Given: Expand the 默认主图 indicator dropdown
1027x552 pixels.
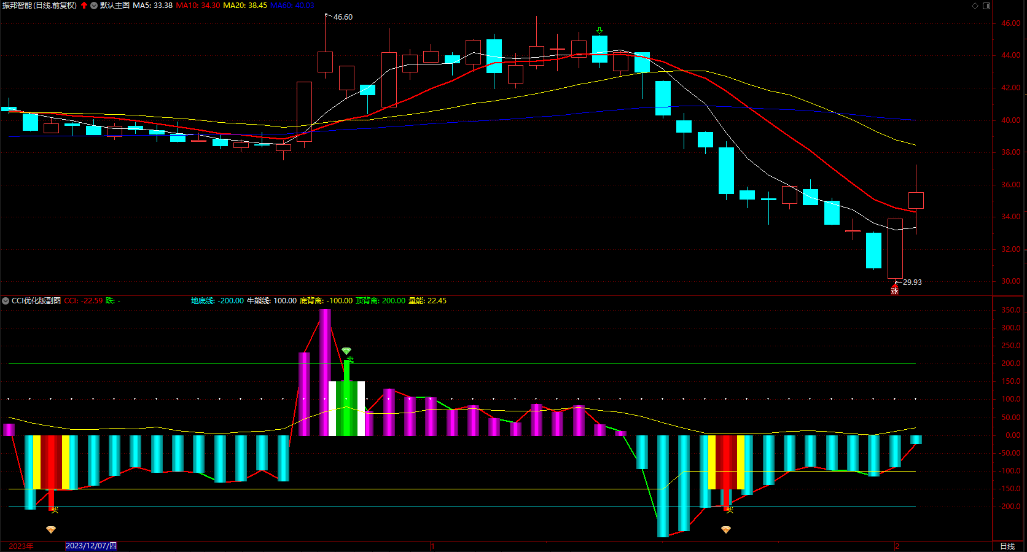Looking at the screenshot, I should pyautogui.click(x=94, y=6).
